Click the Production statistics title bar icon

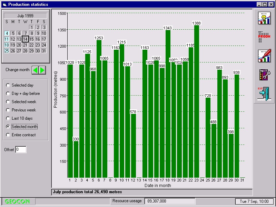point(5,4)
